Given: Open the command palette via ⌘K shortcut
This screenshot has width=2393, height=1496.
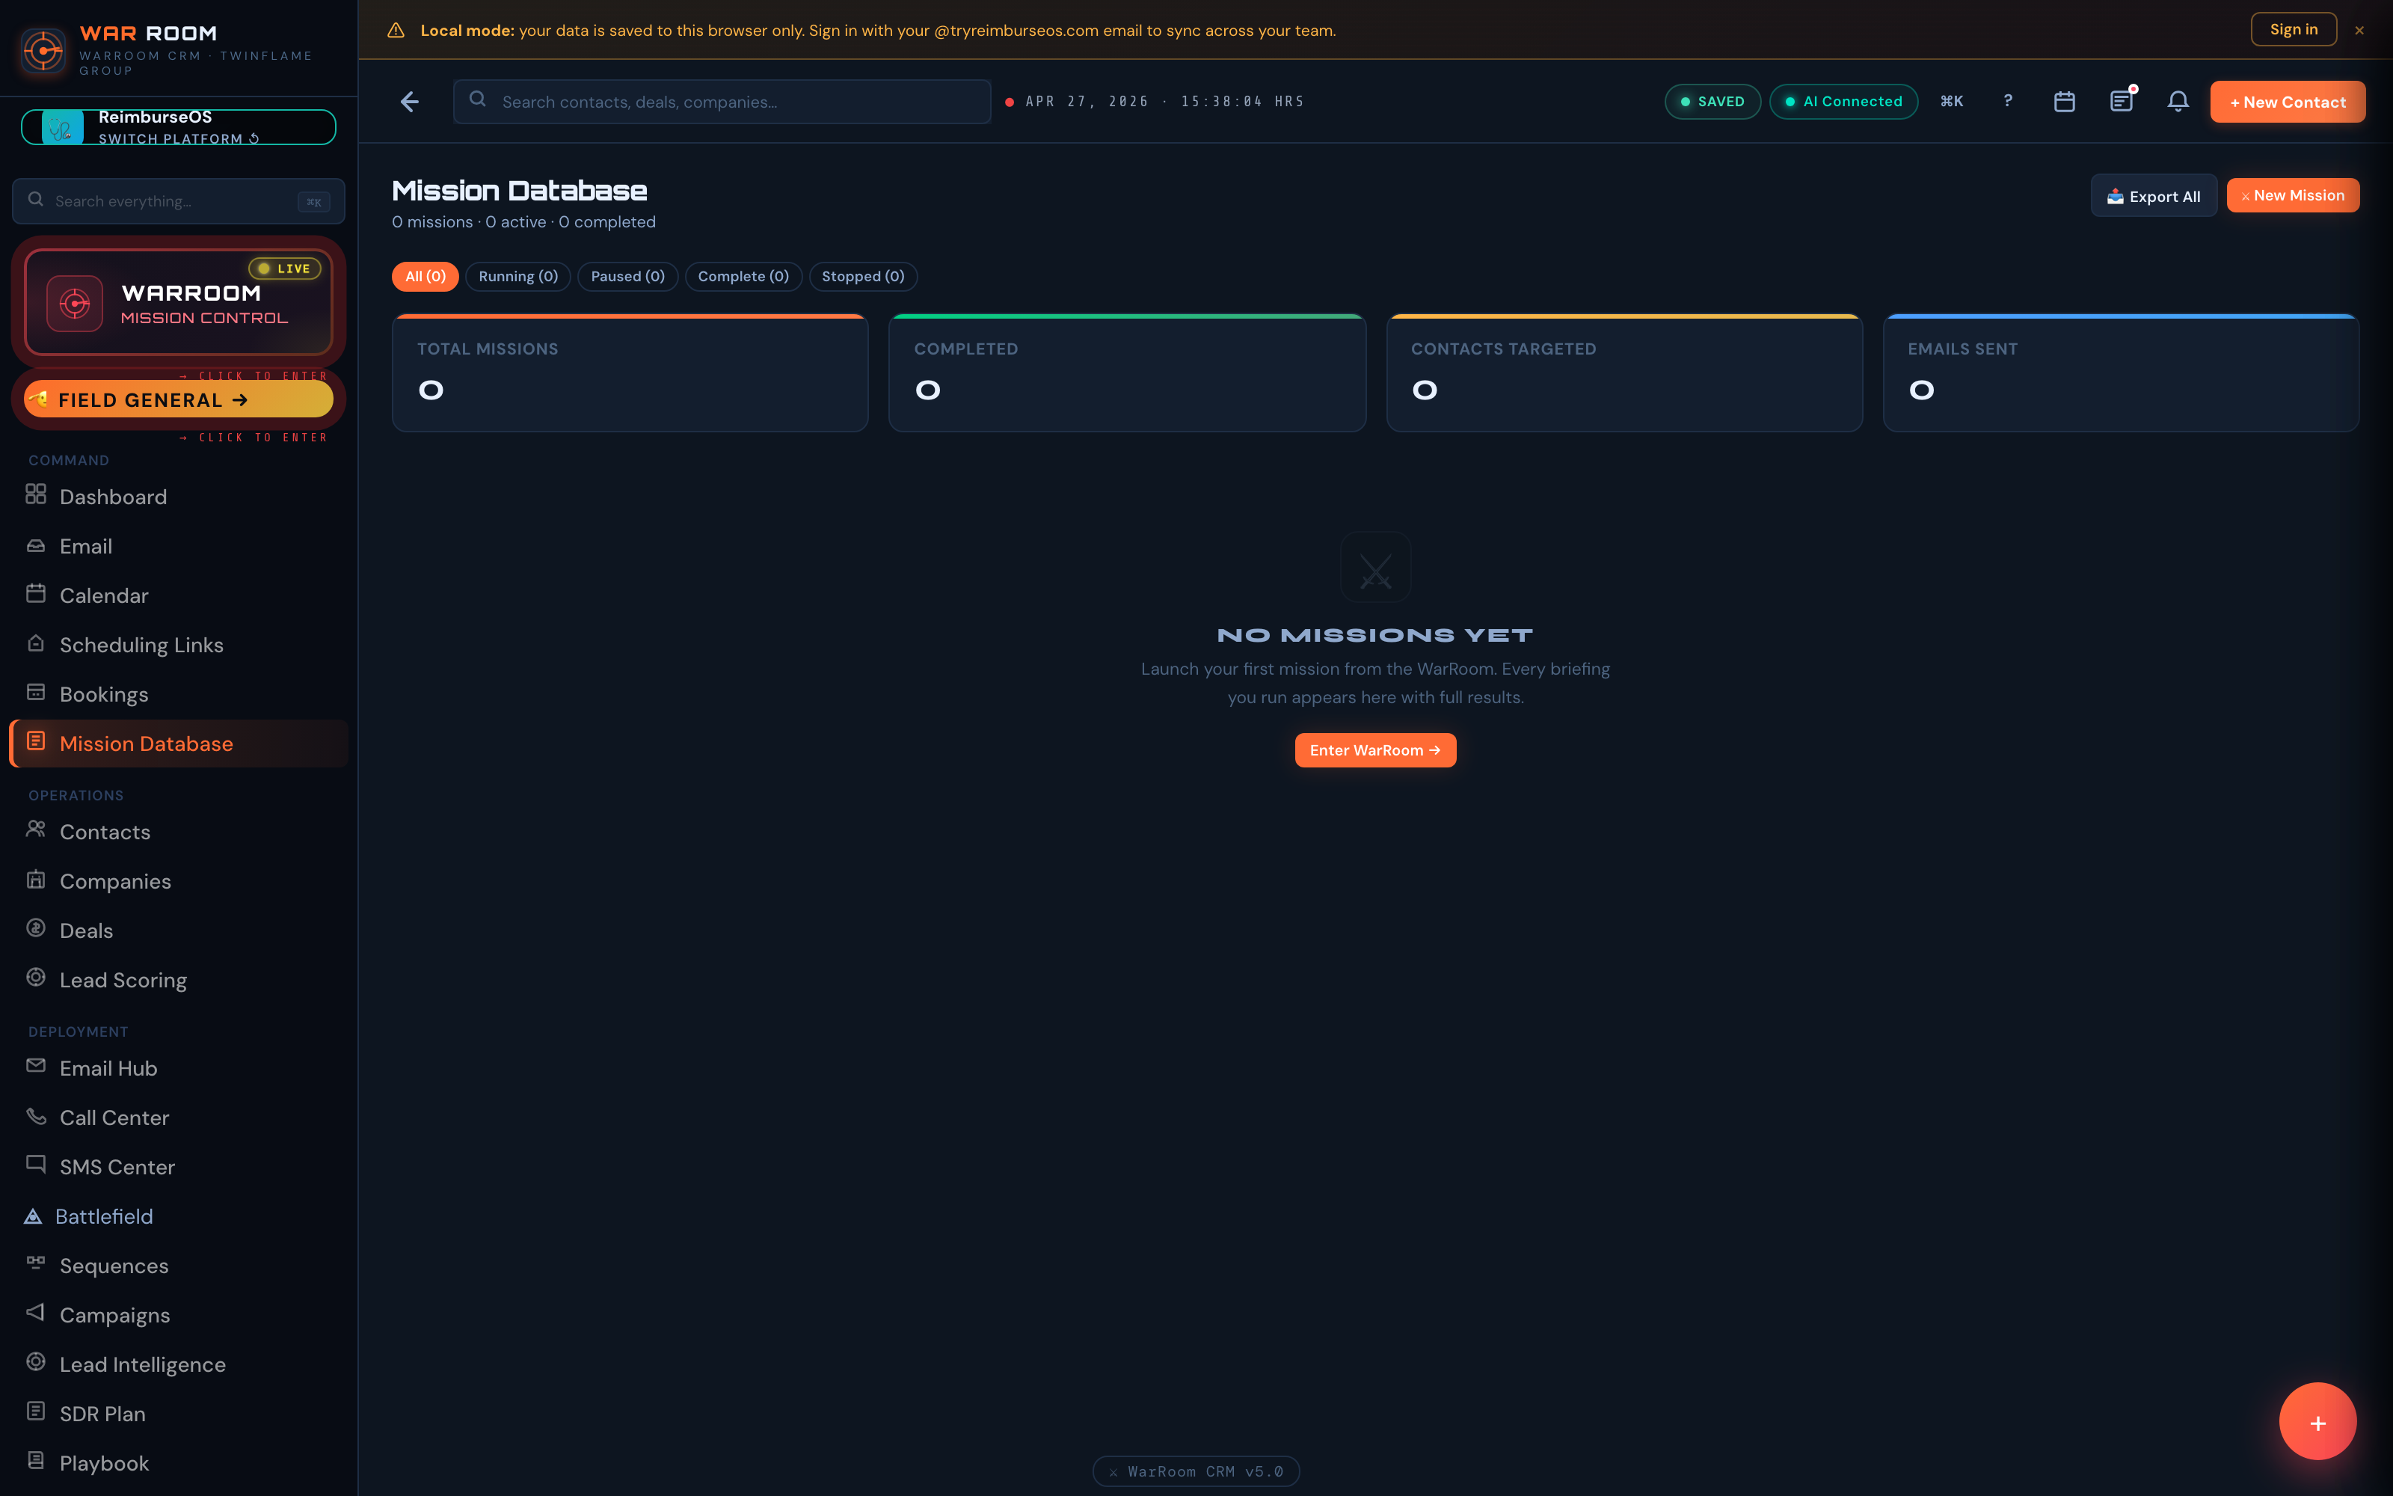Looking at the screenshot, I should click(x=1952, y=101).
